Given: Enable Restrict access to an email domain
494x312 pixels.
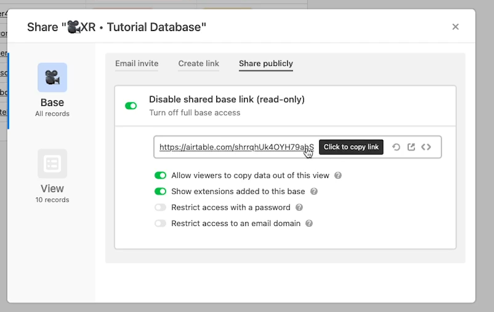Looking at the screenshot, I should point(161,223).
